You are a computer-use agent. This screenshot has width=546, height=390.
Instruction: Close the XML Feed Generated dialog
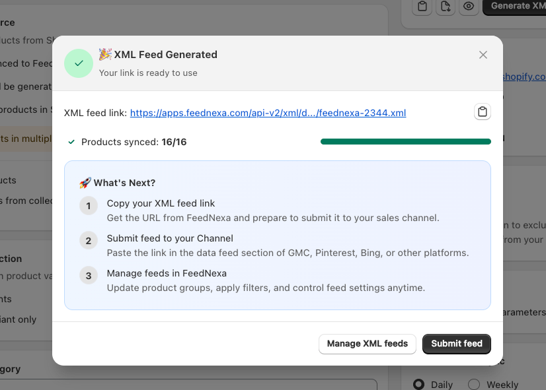tap(483, 55)
